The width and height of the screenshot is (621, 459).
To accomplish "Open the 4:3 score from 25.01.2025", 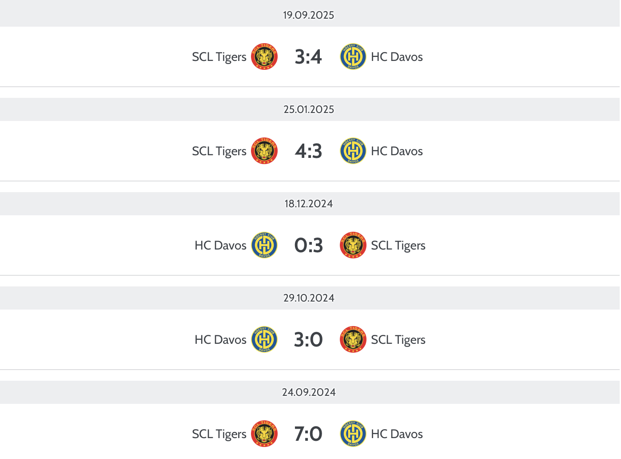I will (x=308, y=151).
